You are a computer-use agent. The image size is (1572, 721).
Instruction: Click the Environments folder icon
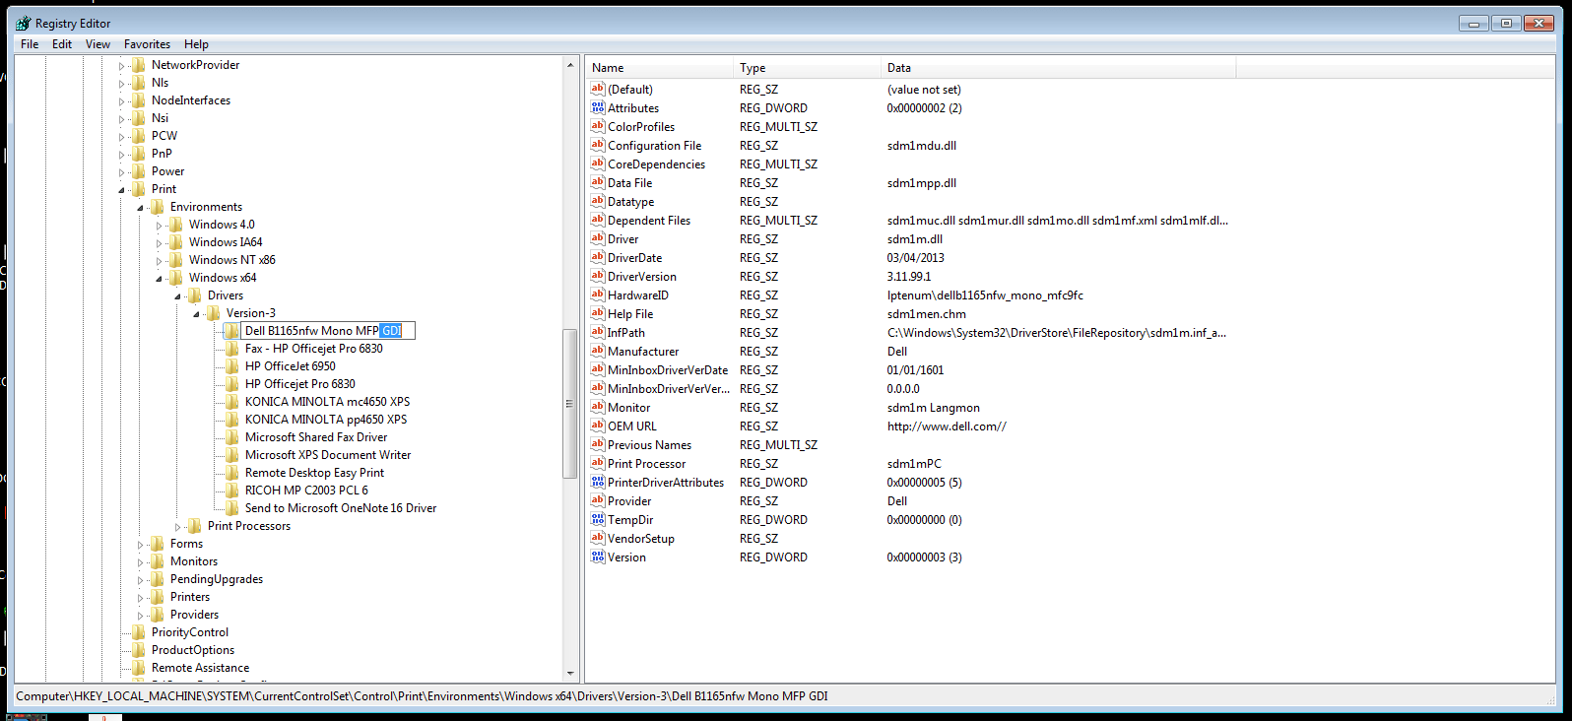pyautogui.click(x=158, y=207)
